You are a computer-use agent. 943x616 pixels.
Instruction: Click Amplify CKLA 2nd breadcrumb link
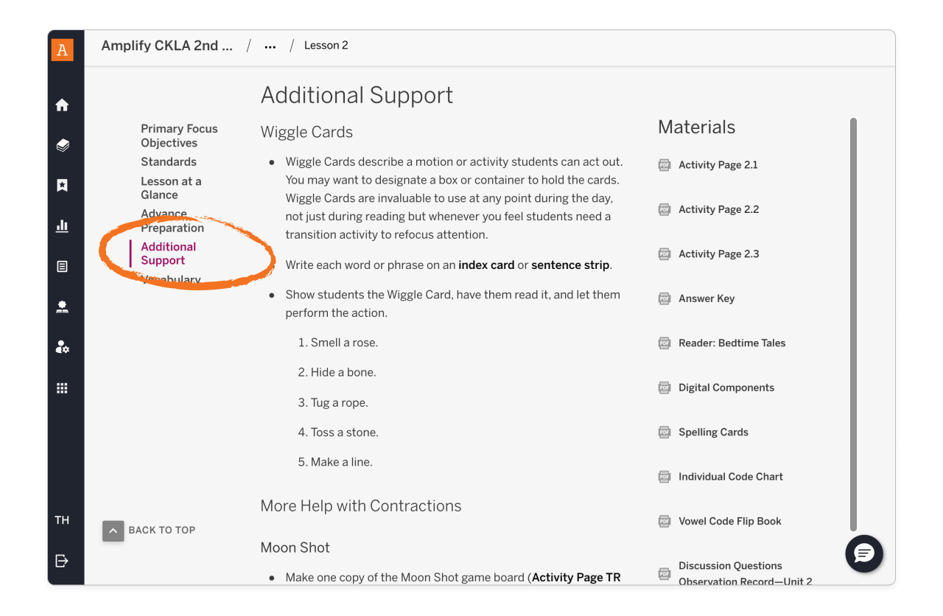167,46
